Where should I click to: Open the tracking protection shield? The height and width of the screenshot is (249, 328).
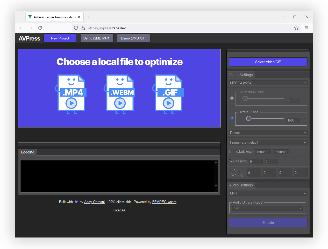tap(76, 28)
